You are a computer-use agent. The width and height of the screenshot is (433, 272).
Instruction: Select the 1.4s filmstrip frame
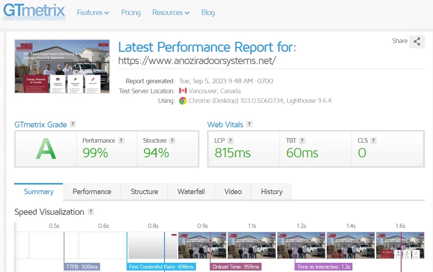click(x=351, y=245)
